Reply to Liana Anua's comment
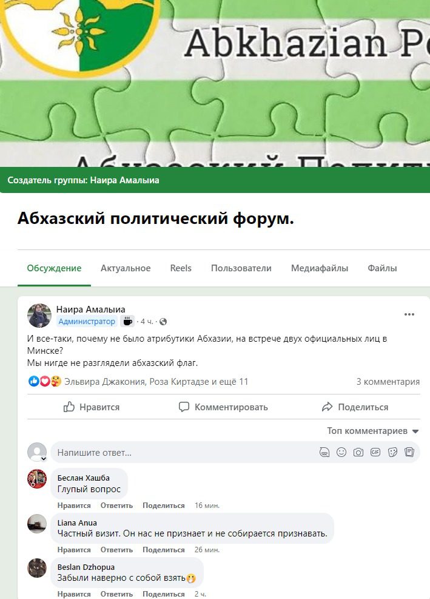 click(x=116, y=550)
